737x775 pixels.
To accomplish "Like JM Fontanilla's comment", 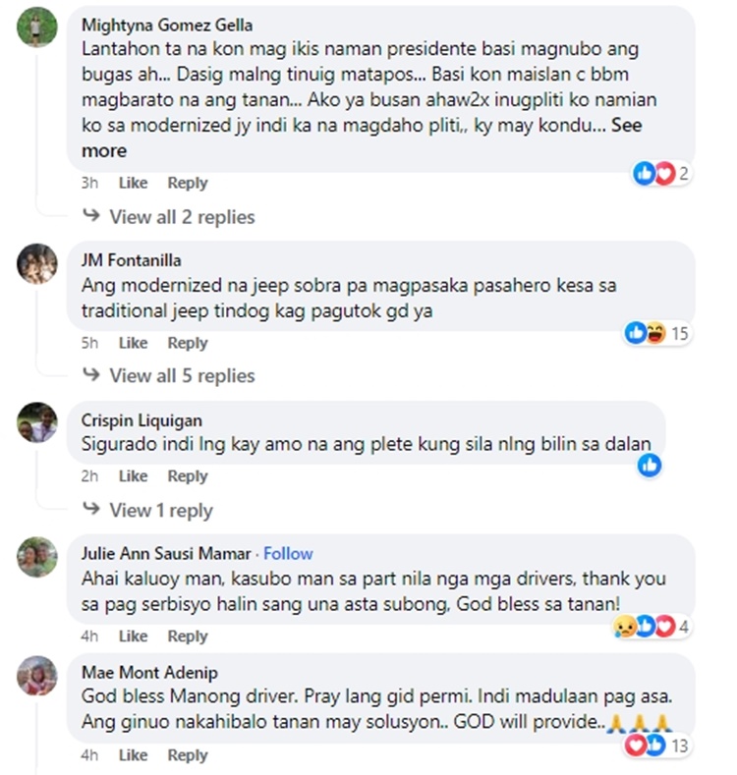I will pyautogui.click(x=133, y=343).
